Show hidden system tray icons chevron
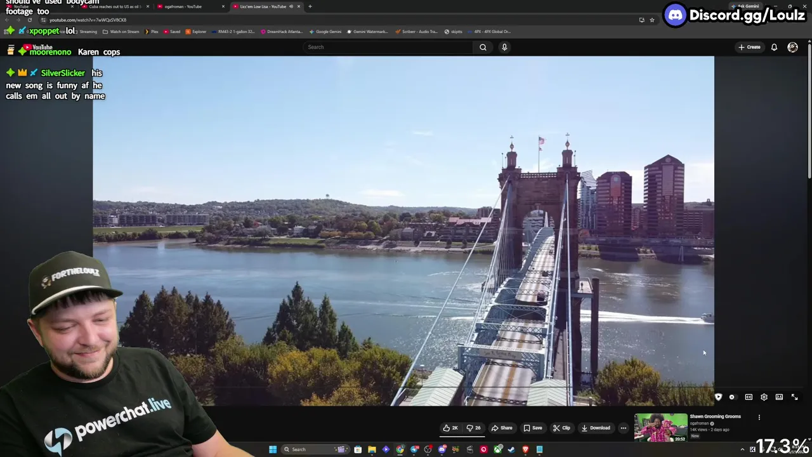Image resolution: width=812 pixels, height=457 pixels. [742, 449]
